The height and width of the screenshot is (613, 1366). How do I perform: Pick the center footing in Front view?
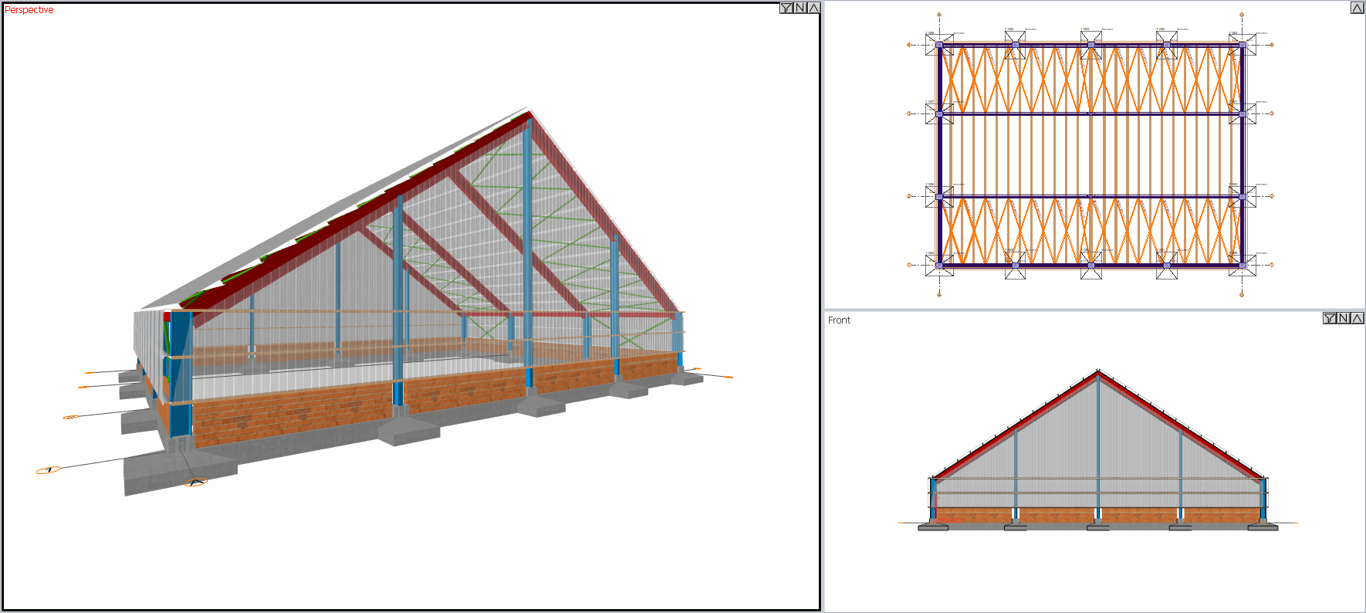coord(1098,527)
